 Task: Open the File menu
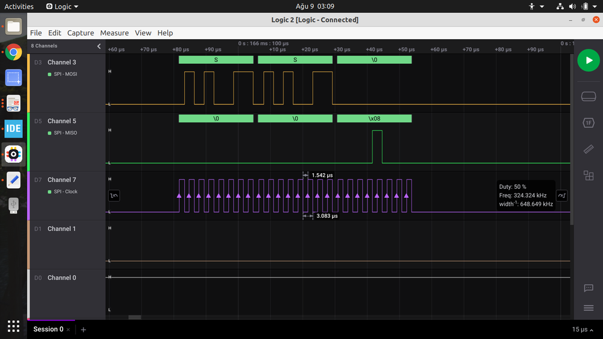pos(36,33)
